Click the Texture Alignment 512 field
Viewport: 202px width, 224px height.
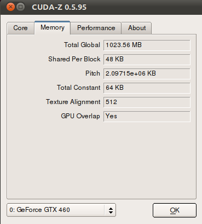147,102
